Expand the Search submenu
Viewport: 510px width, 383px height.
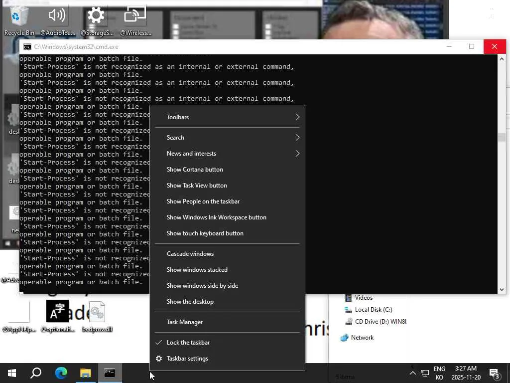tap(227, 138)
